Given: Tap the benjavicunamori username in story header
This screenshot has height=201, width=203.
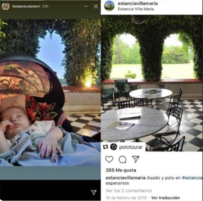Looking at the screenshot, I should pos(26,6).
